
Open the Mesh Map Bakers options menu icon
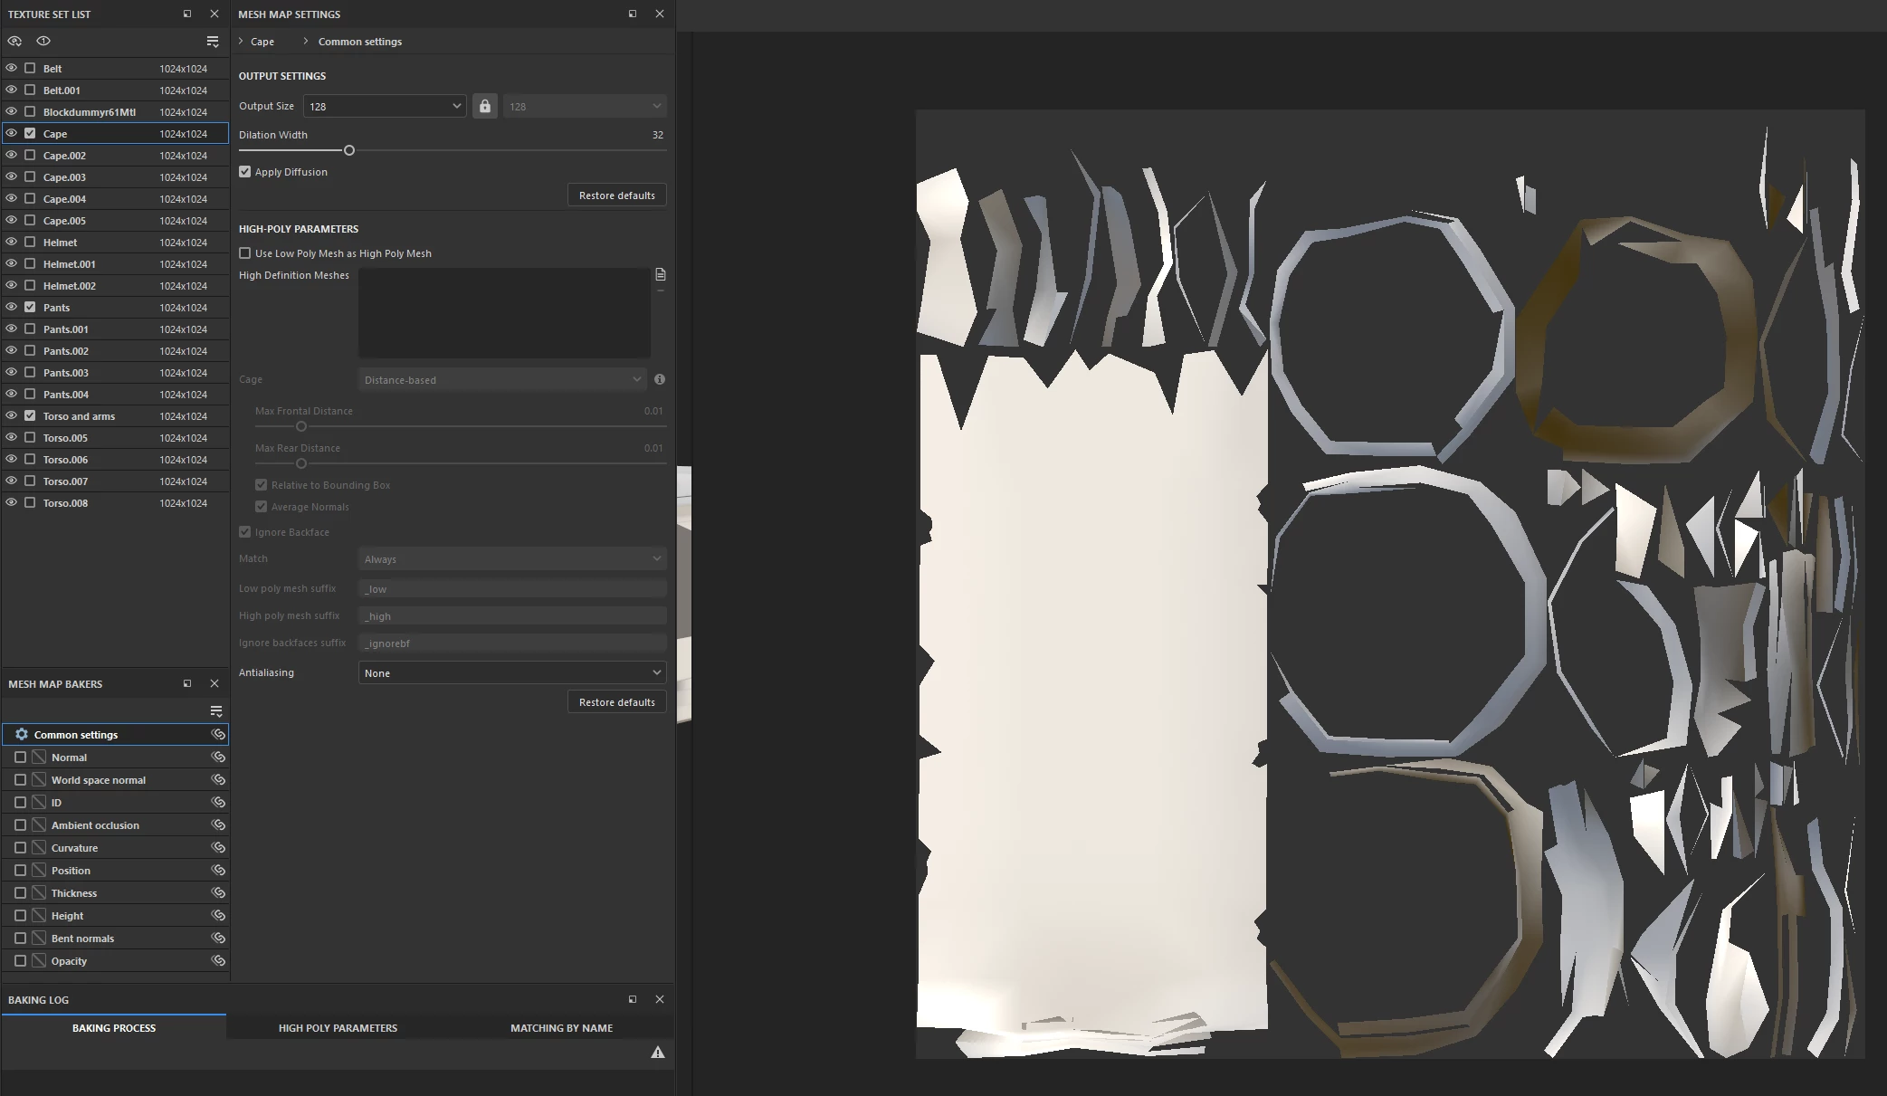215,711
